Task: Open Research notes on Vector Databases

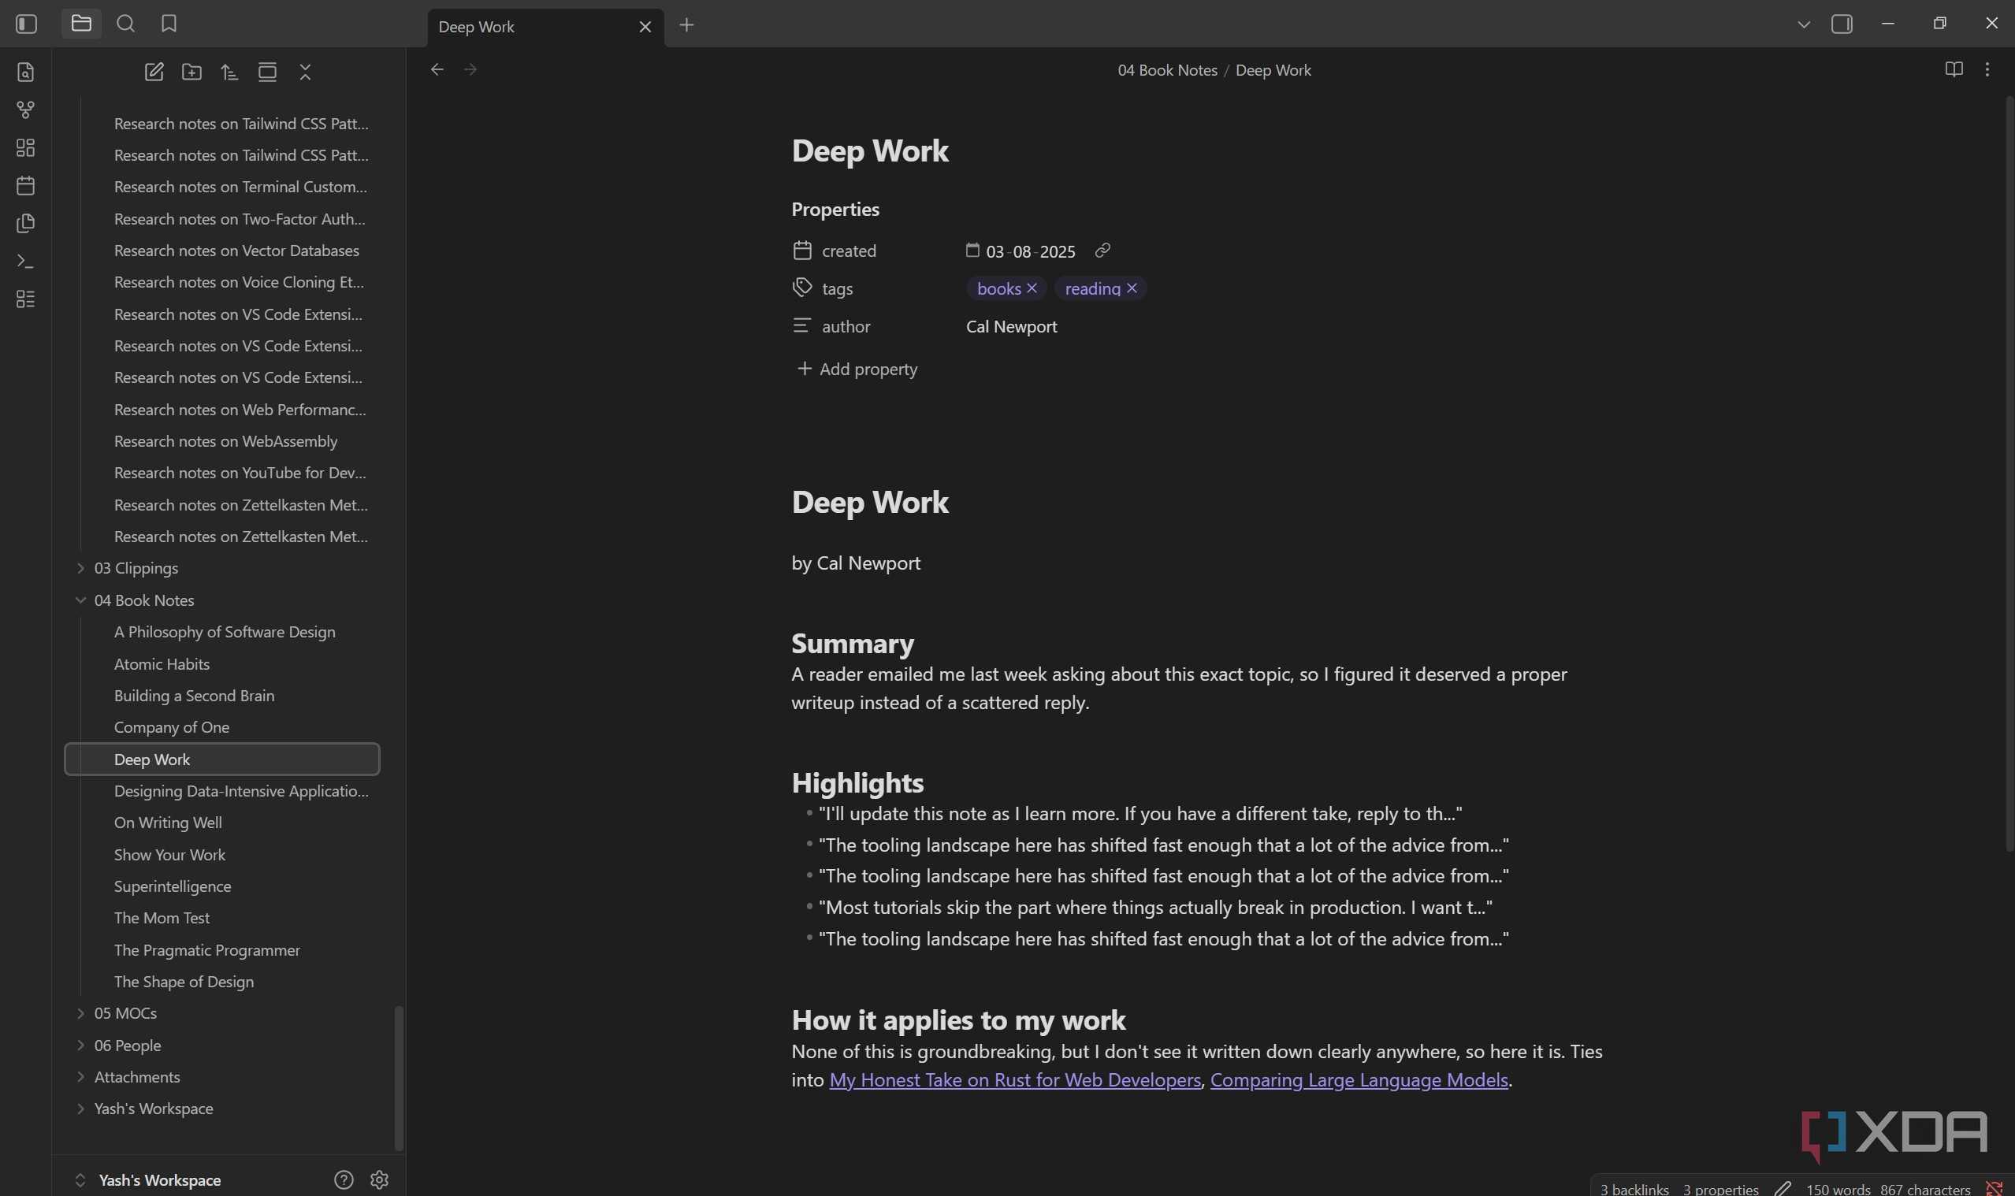Action: point(222,251)
